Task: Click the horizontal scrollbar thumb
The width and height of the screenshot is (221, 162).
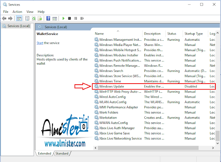Action: click(x=148, y=148)
